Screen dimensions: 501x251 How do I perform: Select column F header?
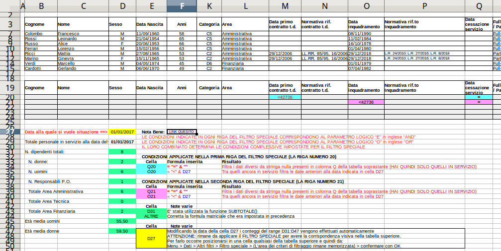coord(182,5)
